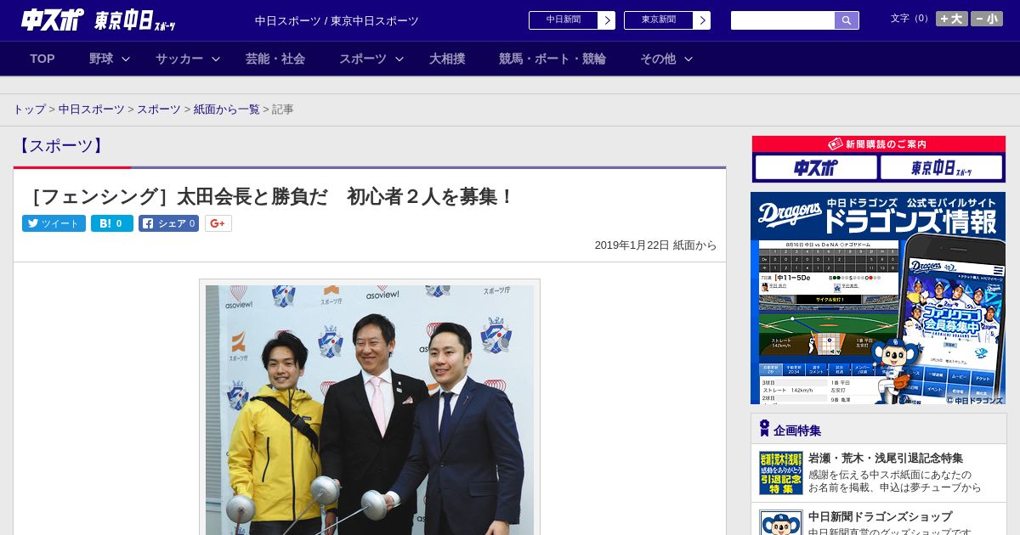Open the fencing article photo
This screenshot has height=535, width=1020.
pyautogui.click(x=370, y=409)
